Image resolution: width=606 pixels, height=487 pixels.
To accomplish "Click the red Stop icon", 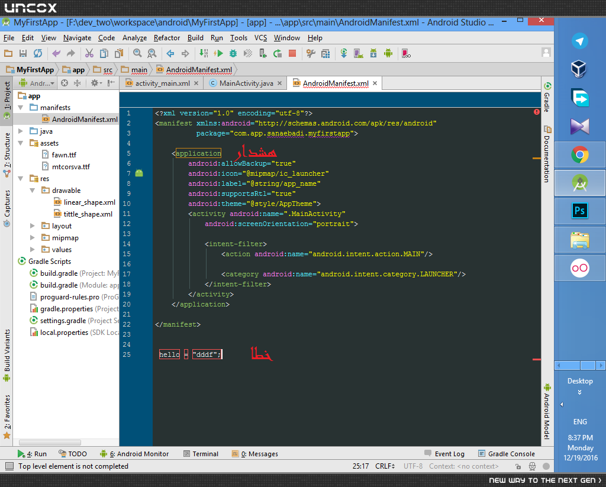I will tap(292, 53).
